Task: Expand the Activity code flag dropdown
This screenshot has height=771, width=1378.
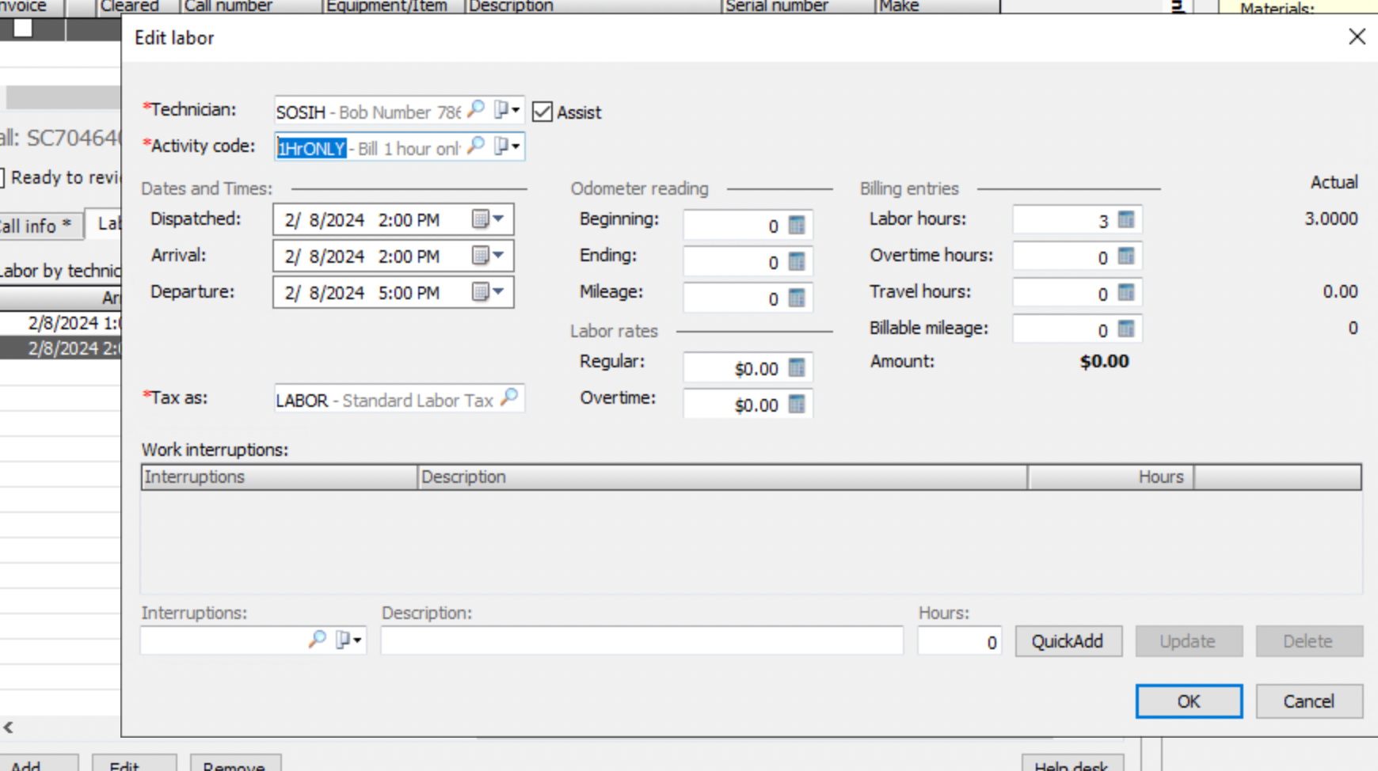Action: click(x=507, y=146)
